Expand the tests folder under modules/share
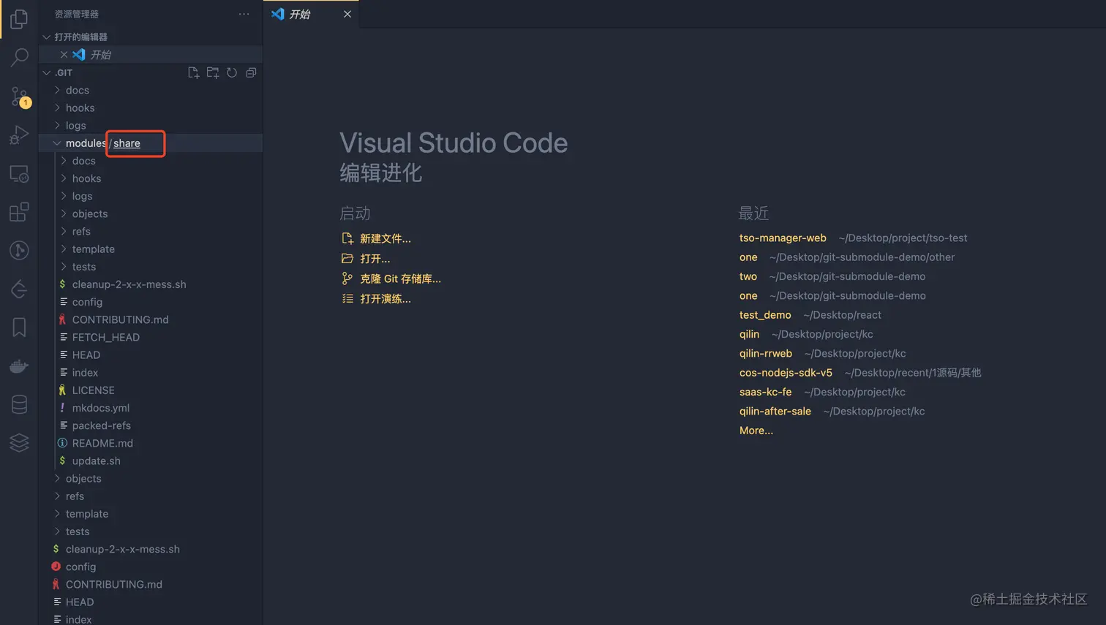The height and width of the screenshot is (625, 1106). point(151,266)
